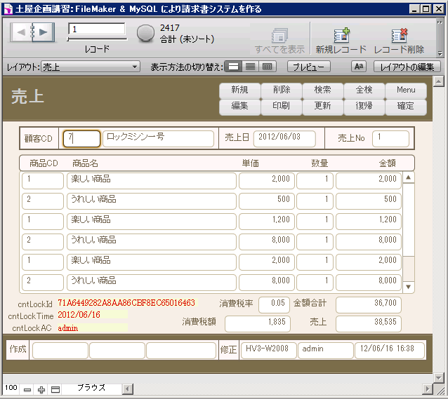Create a new record with 新規レコード icon
Screen dimensions: 448x399
[341, 40]
